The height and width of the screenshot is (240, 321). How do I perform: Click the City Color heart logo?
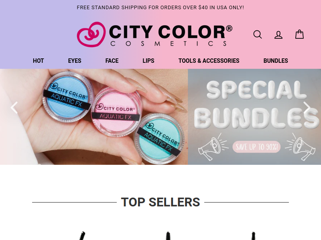[91, 34]
